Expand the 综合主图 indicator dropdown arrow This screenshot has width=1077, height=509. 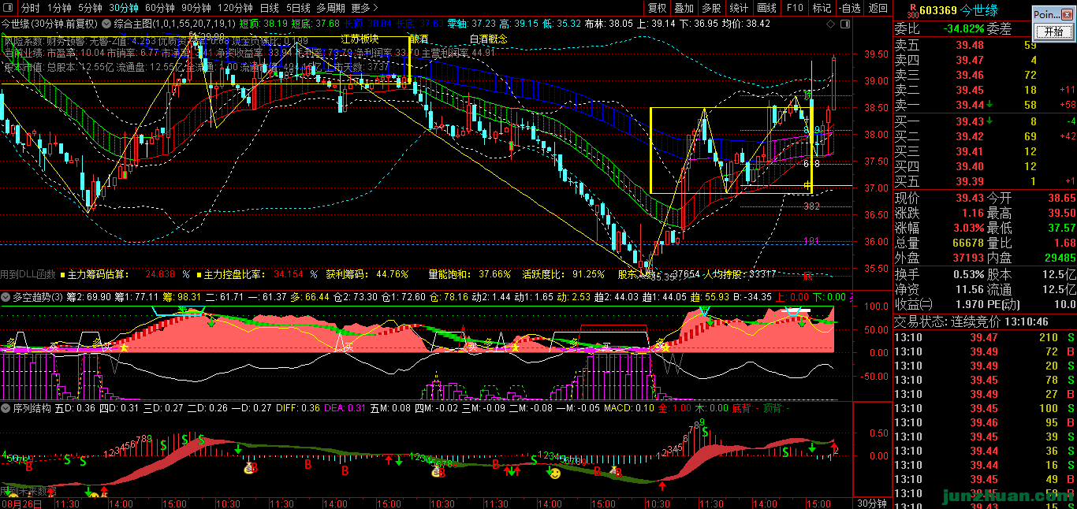107,24
